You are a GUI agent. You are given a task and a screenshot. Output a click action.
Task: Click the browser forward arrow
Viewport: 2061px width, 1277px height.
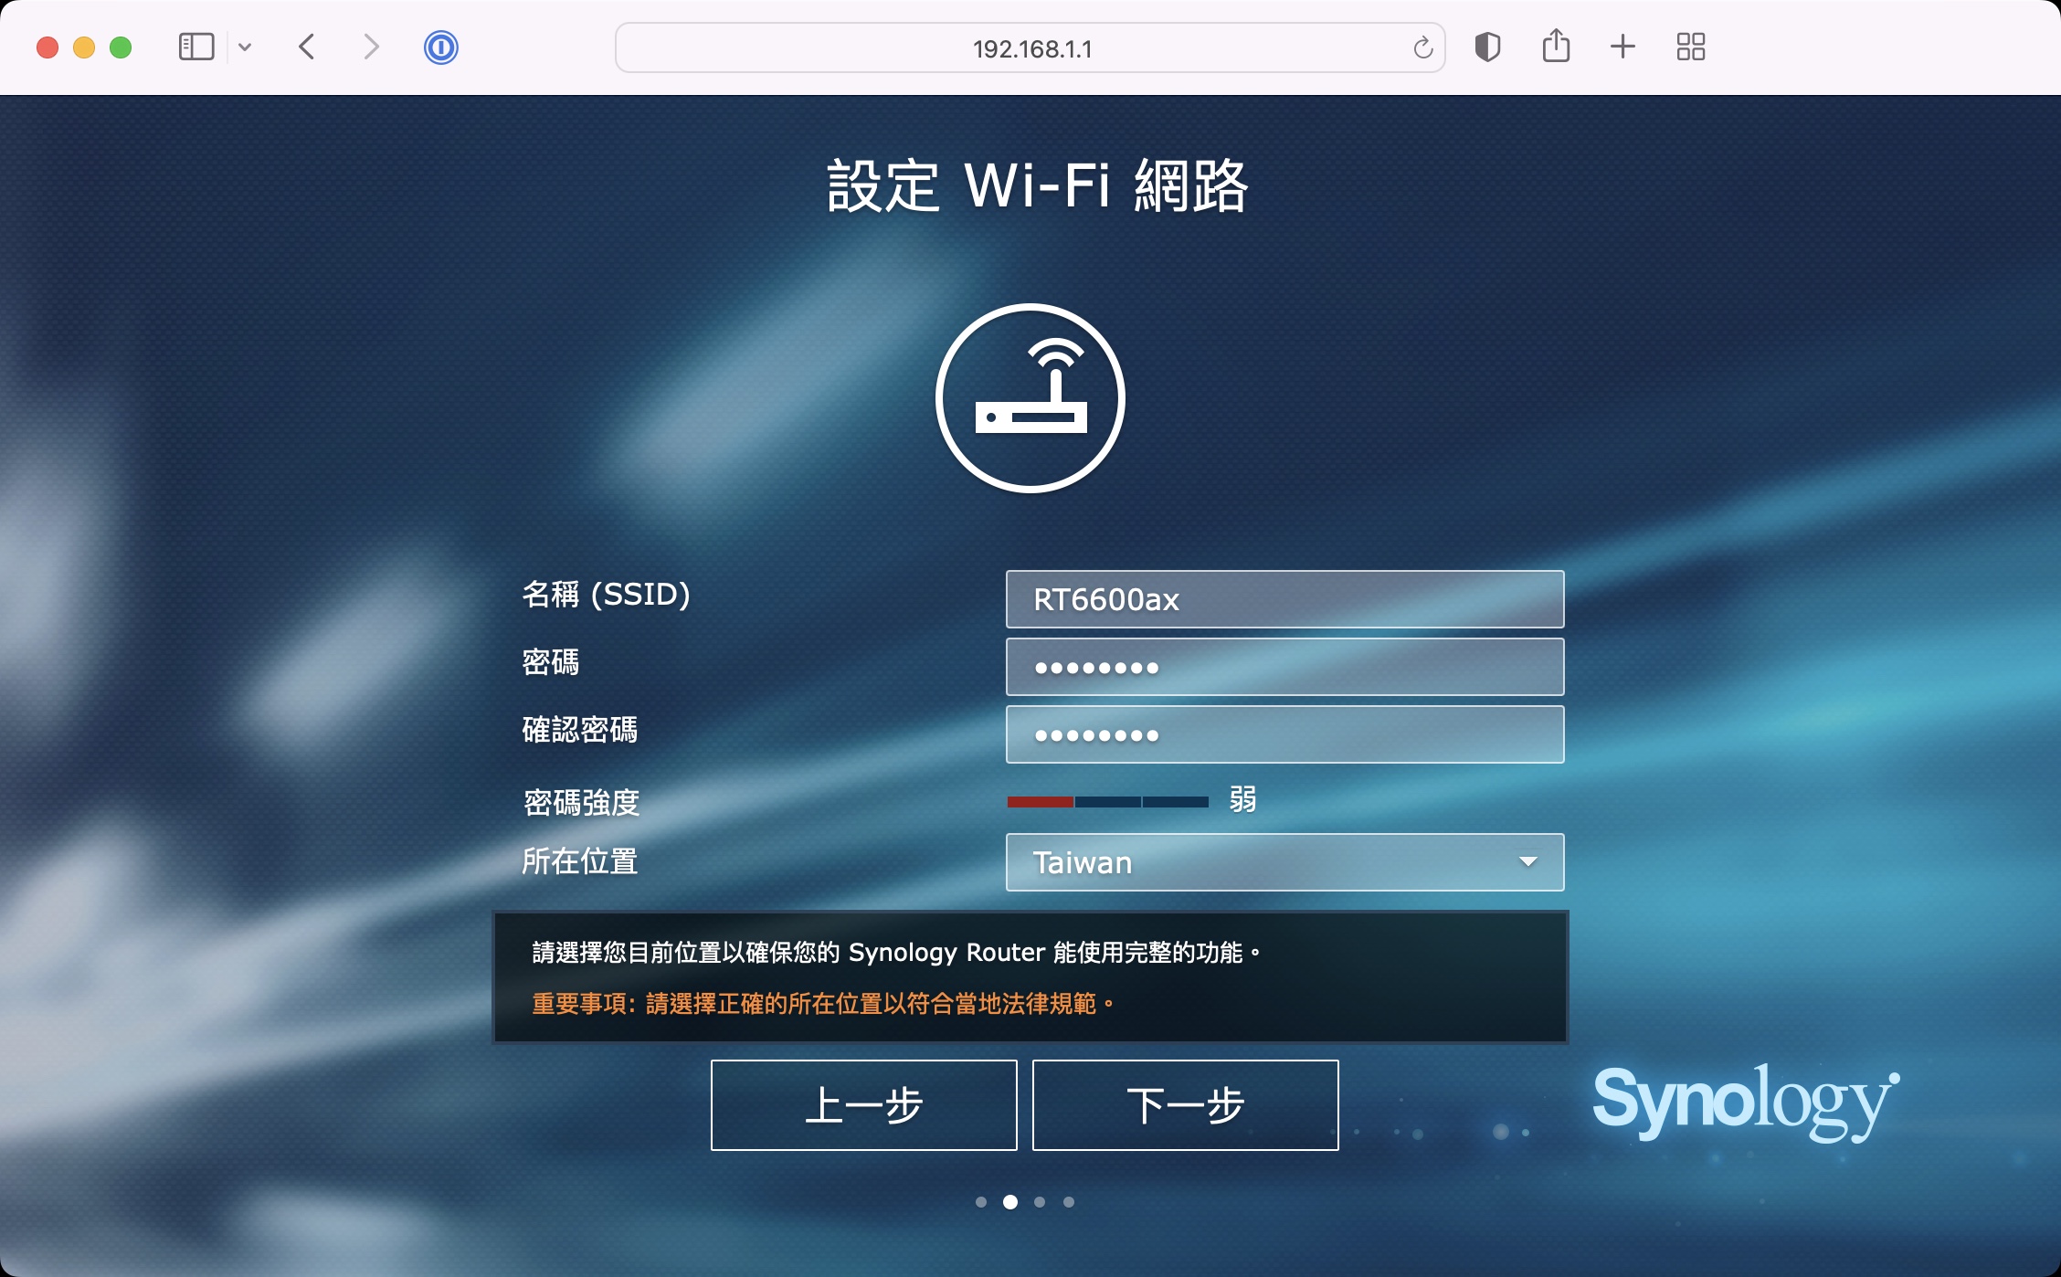370,47
